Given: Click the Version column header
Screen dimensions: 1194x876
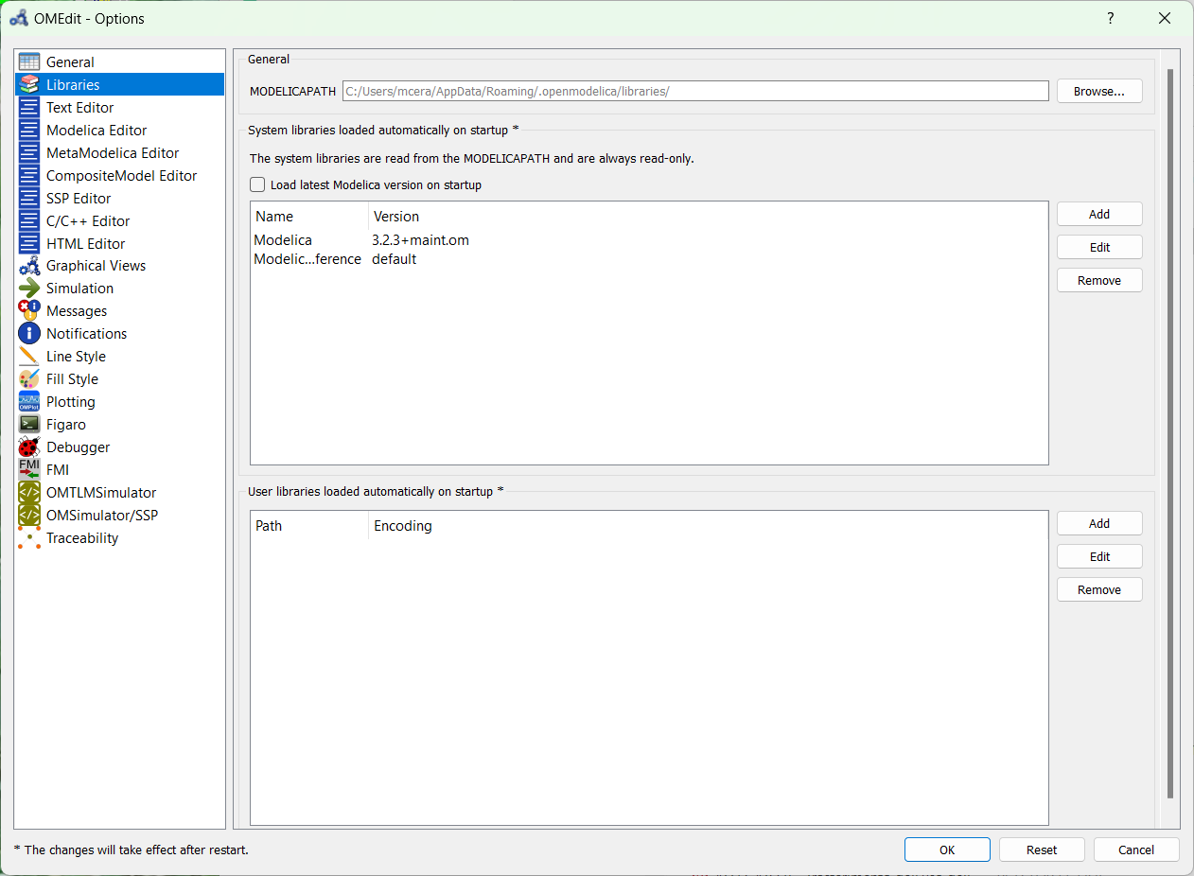Looking at the screenshot, I should click(x=708, y=217).
